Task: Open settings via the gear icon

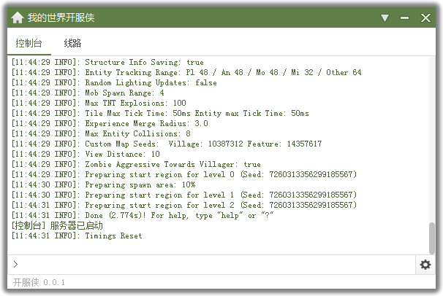Action: [425, 265]
